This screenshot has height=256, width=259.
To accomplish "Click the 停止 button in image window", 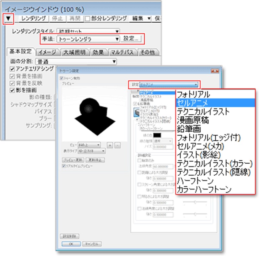I will coord(57,18).
